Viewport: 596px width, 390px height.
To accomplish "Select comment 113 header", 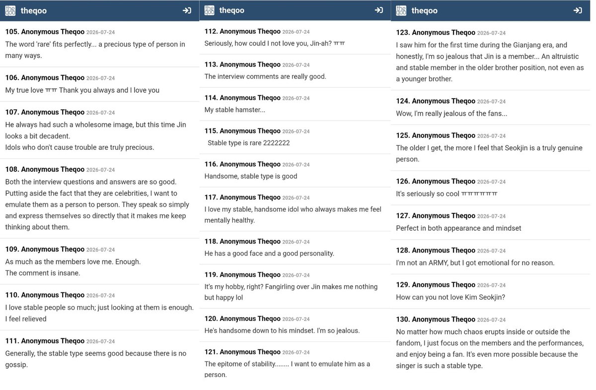I will (257, 65).
